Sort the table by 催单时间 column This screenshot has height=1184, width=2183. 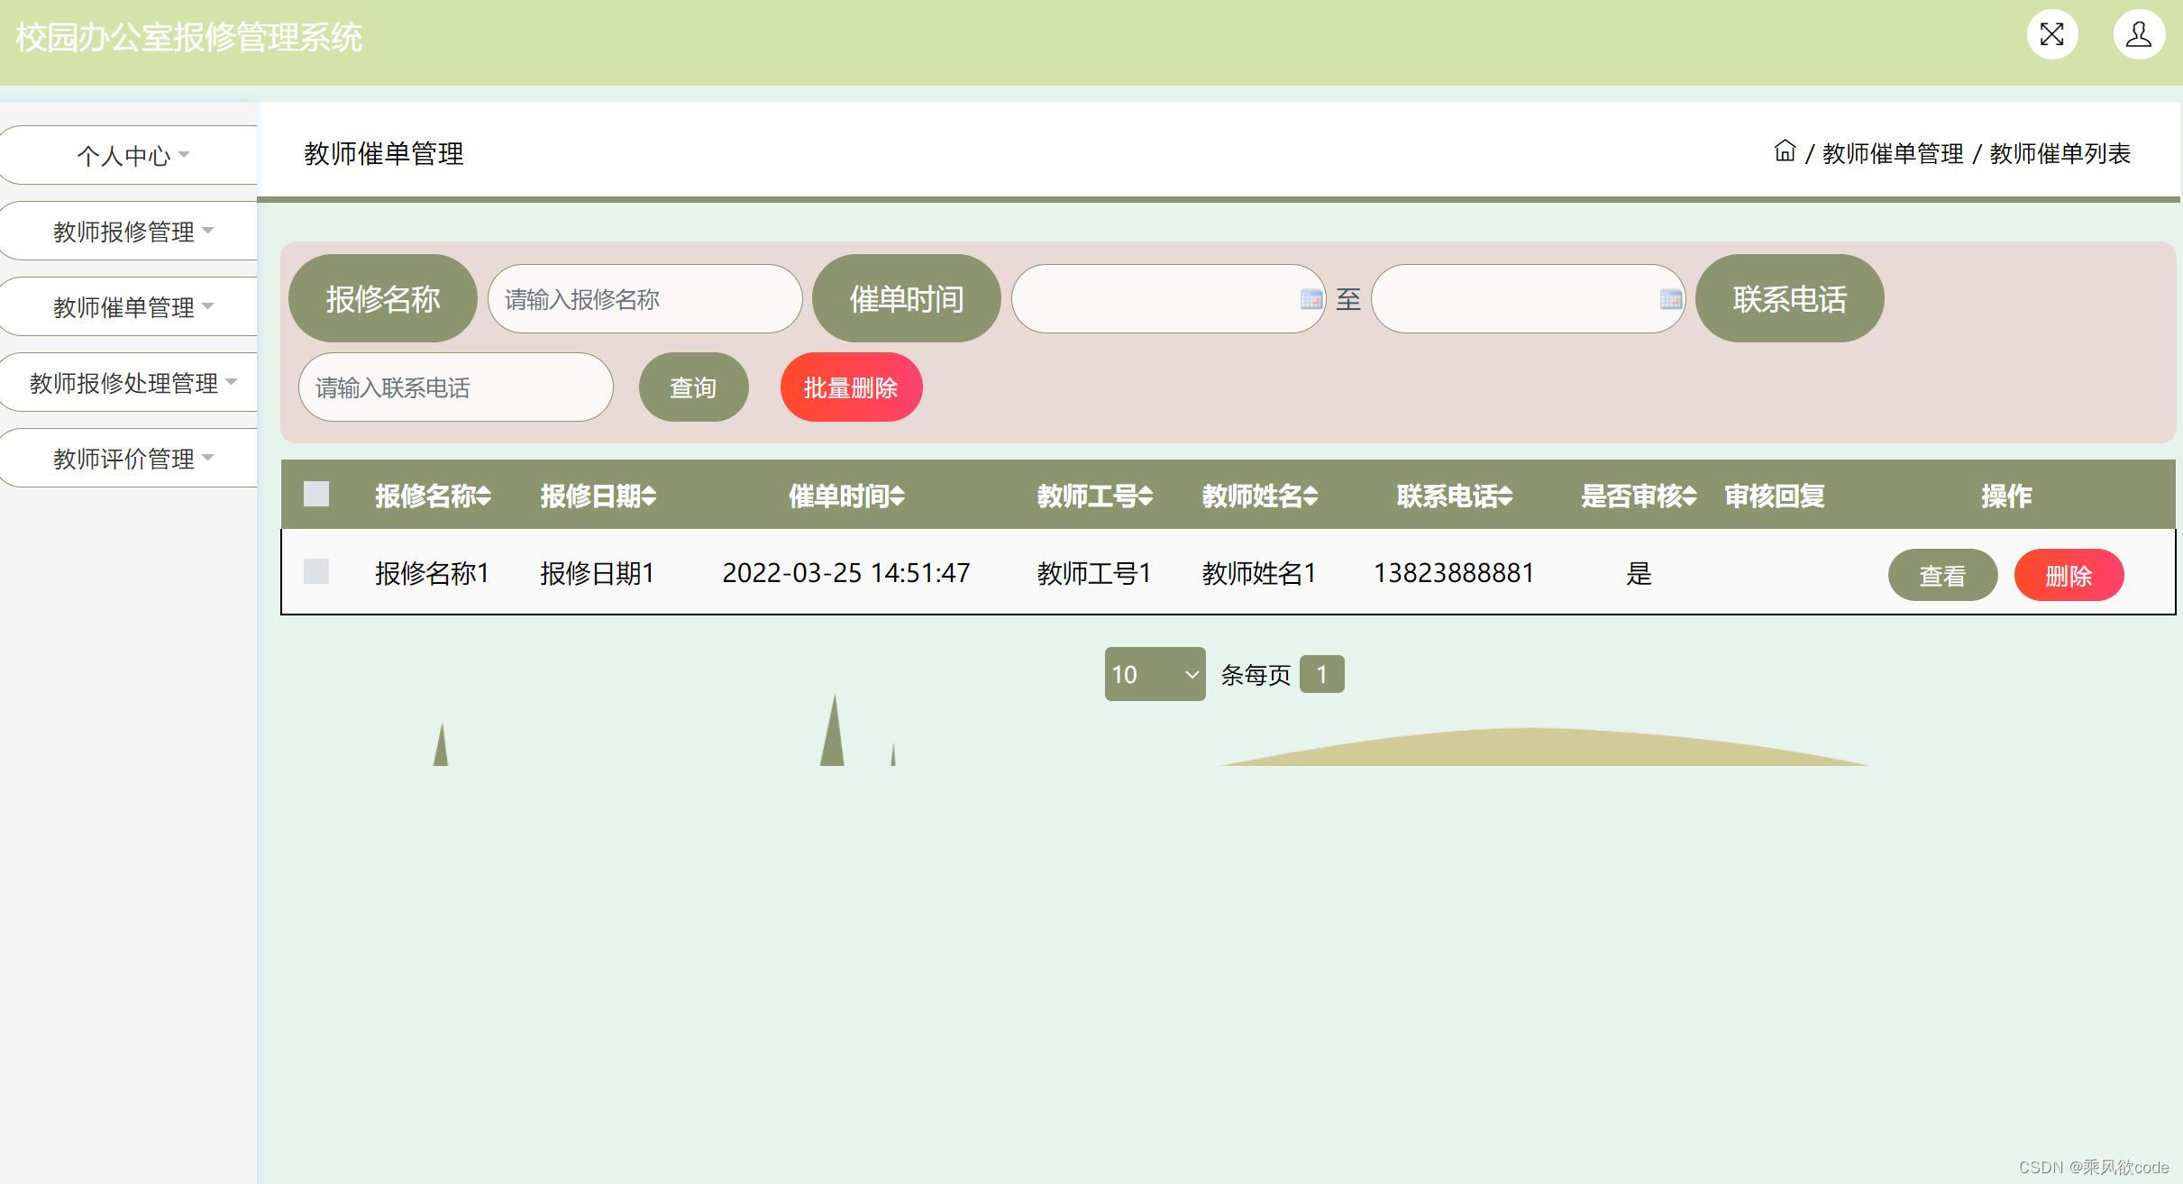coord(845,496)
